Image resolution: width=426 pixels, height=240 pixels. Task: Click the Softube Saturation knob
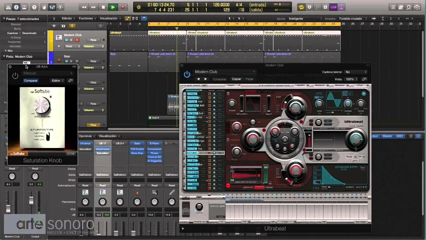coord(42,105)
